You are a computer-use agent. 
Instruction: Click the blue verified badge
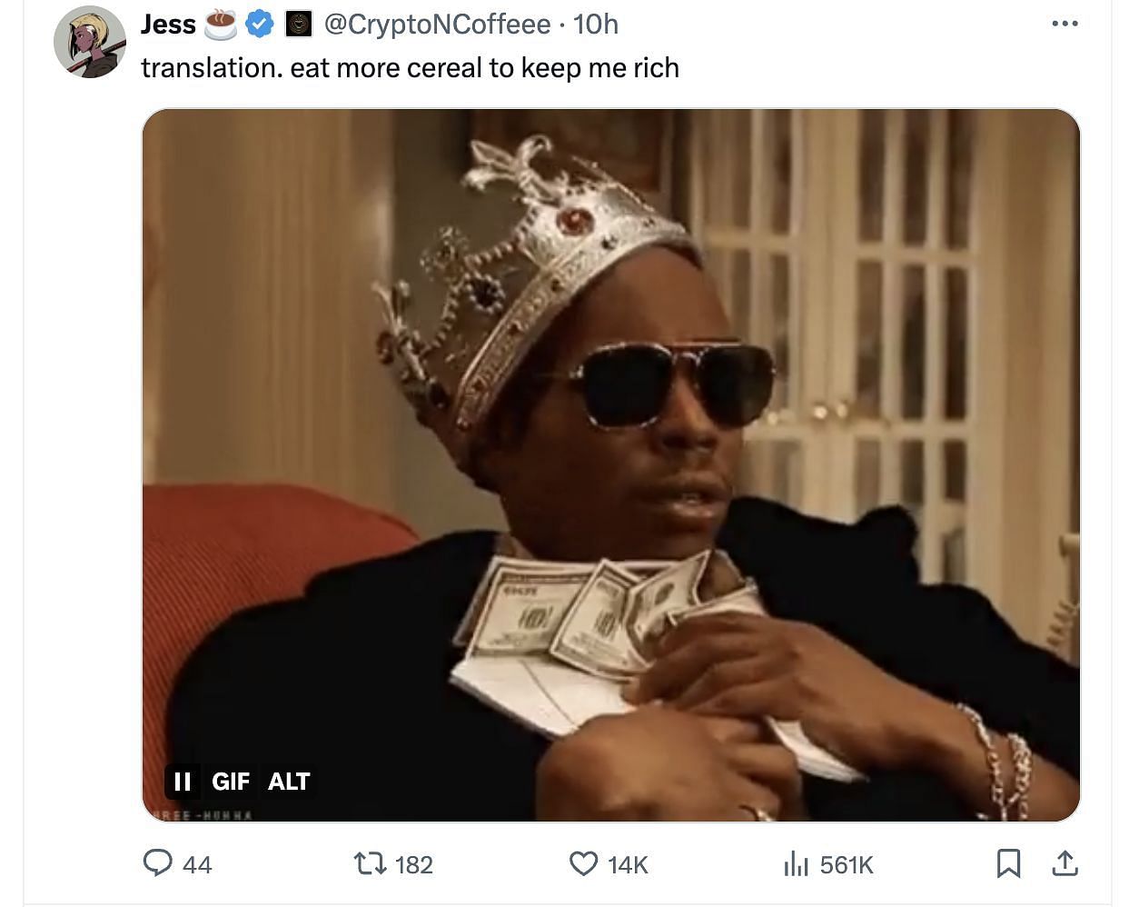(x=261, y=25)
